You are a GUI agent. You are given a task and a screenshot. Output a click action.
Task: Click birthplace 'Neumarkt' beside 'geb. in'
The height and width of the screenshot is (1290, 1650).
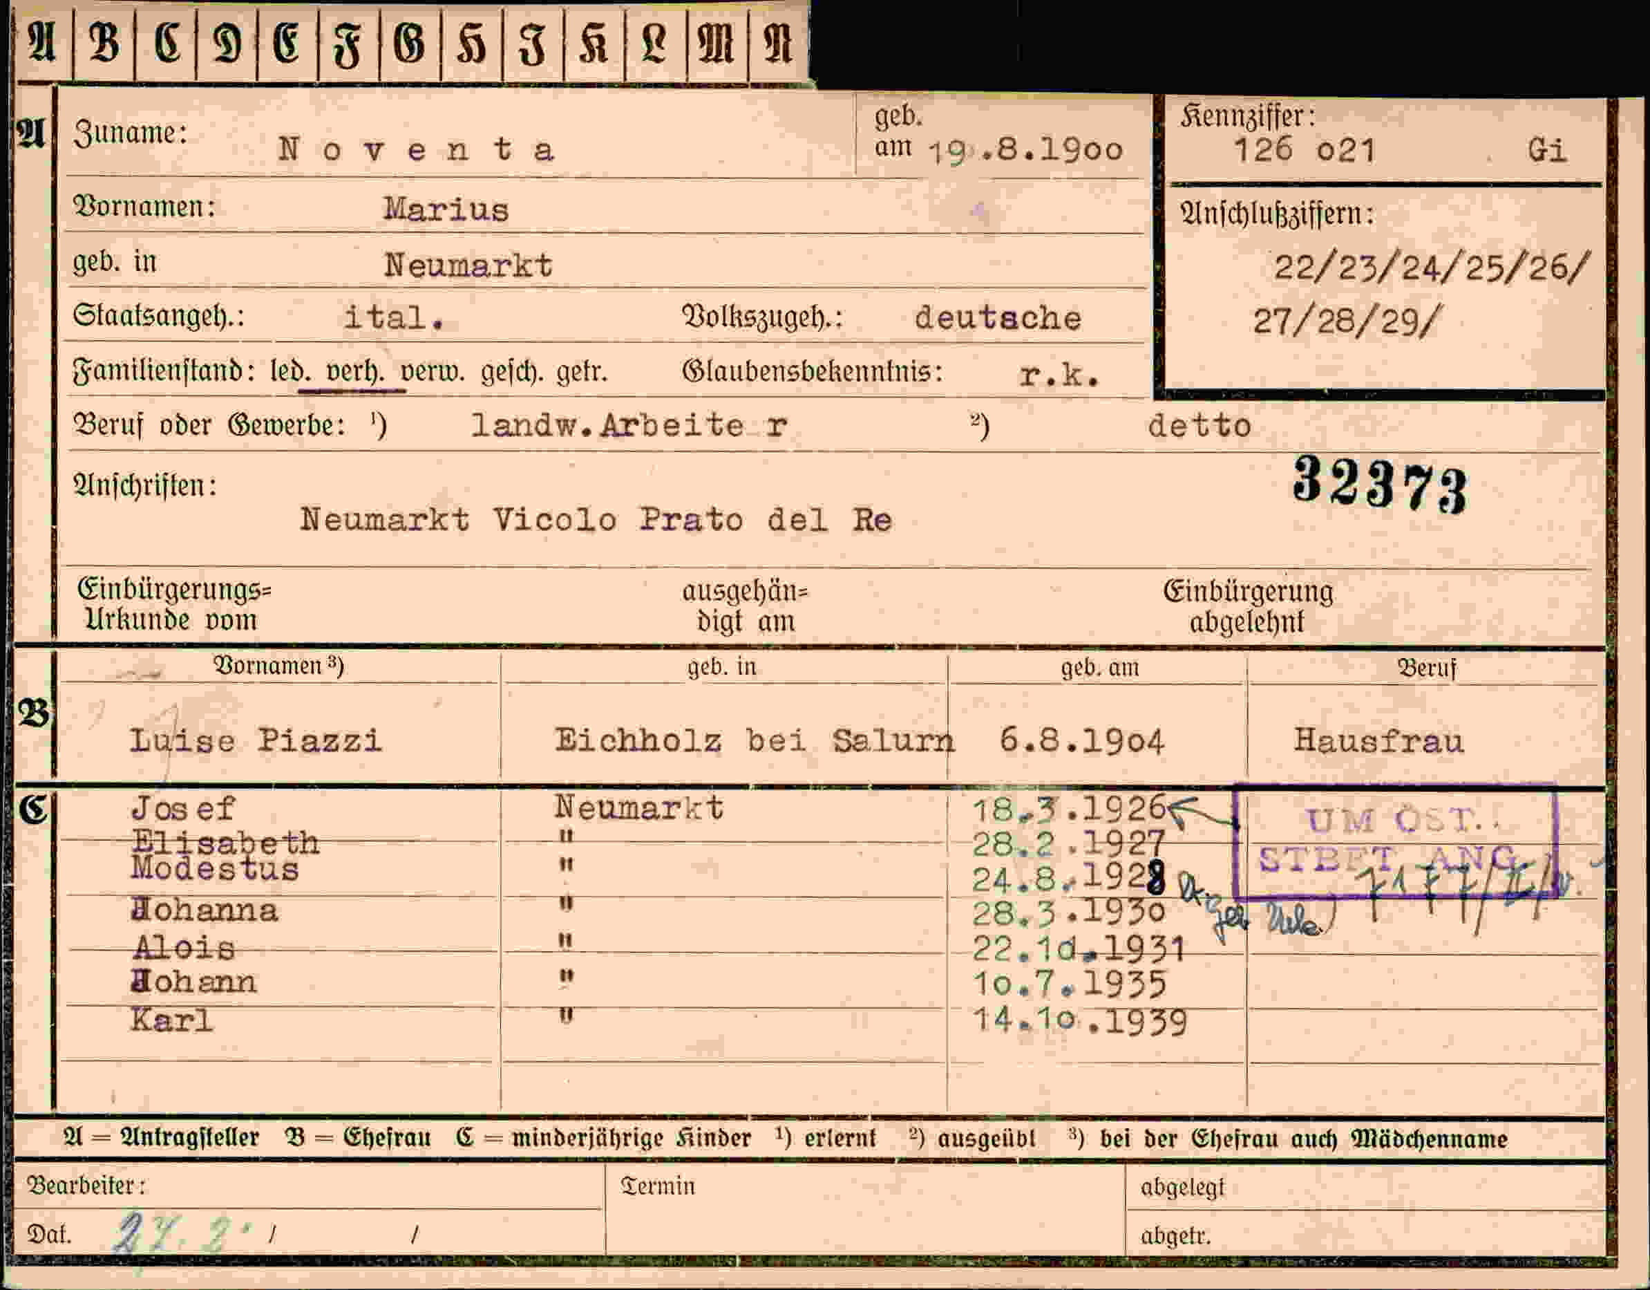[x=468, y=265]
